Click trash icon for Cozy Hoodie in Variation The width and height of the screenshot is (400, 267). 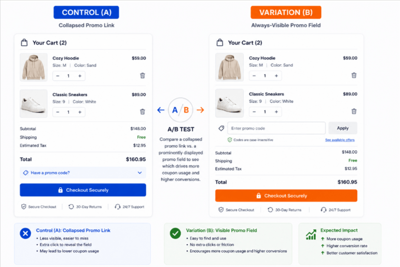[x=354, y=75]
